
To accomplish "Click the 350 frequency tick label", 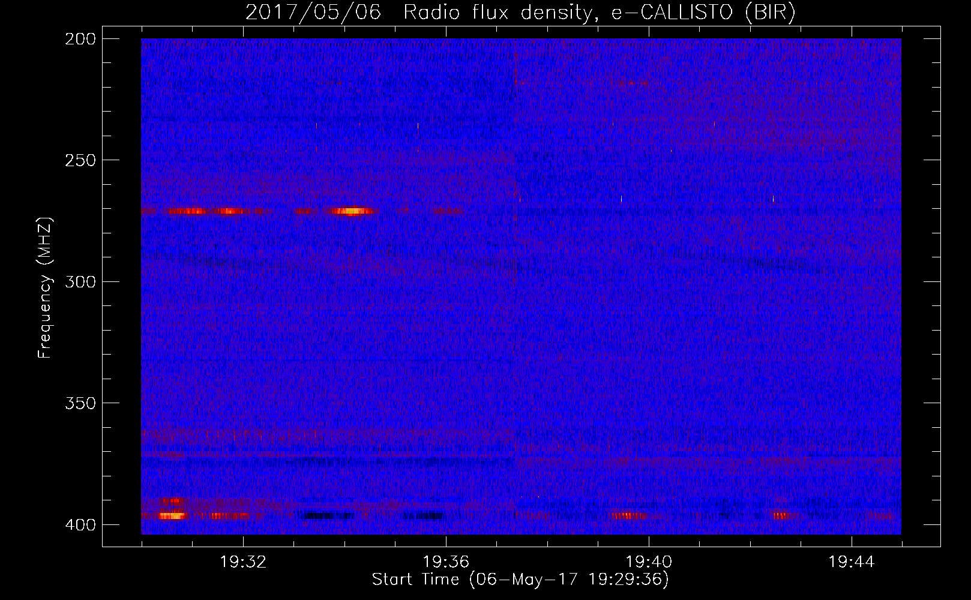I will tap(80, 403).
